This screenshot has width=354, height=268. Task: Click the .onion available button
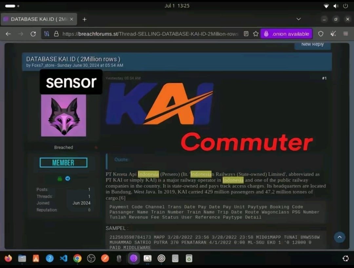pyautogui.click(x=286, y=34)
